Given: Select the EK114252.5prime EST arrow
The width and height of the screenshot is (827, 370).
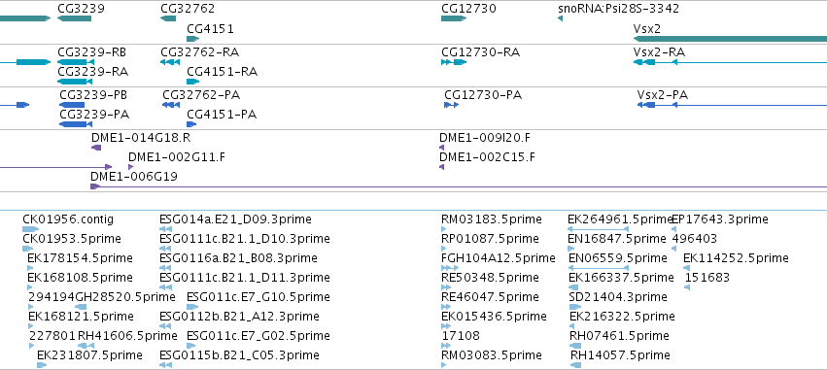Looking at the screenshot, I should 687,268.
